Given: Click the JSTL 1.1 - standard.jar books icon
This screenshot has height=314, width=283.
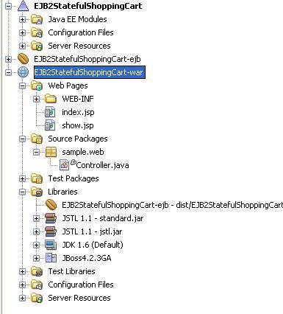Looking at the screenshot, I should coord(51,218).
